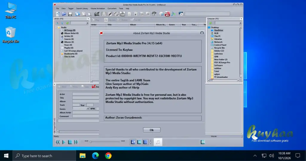Select All Songs (0) in Library tree

pyautogui.click(x=70, y=30)
